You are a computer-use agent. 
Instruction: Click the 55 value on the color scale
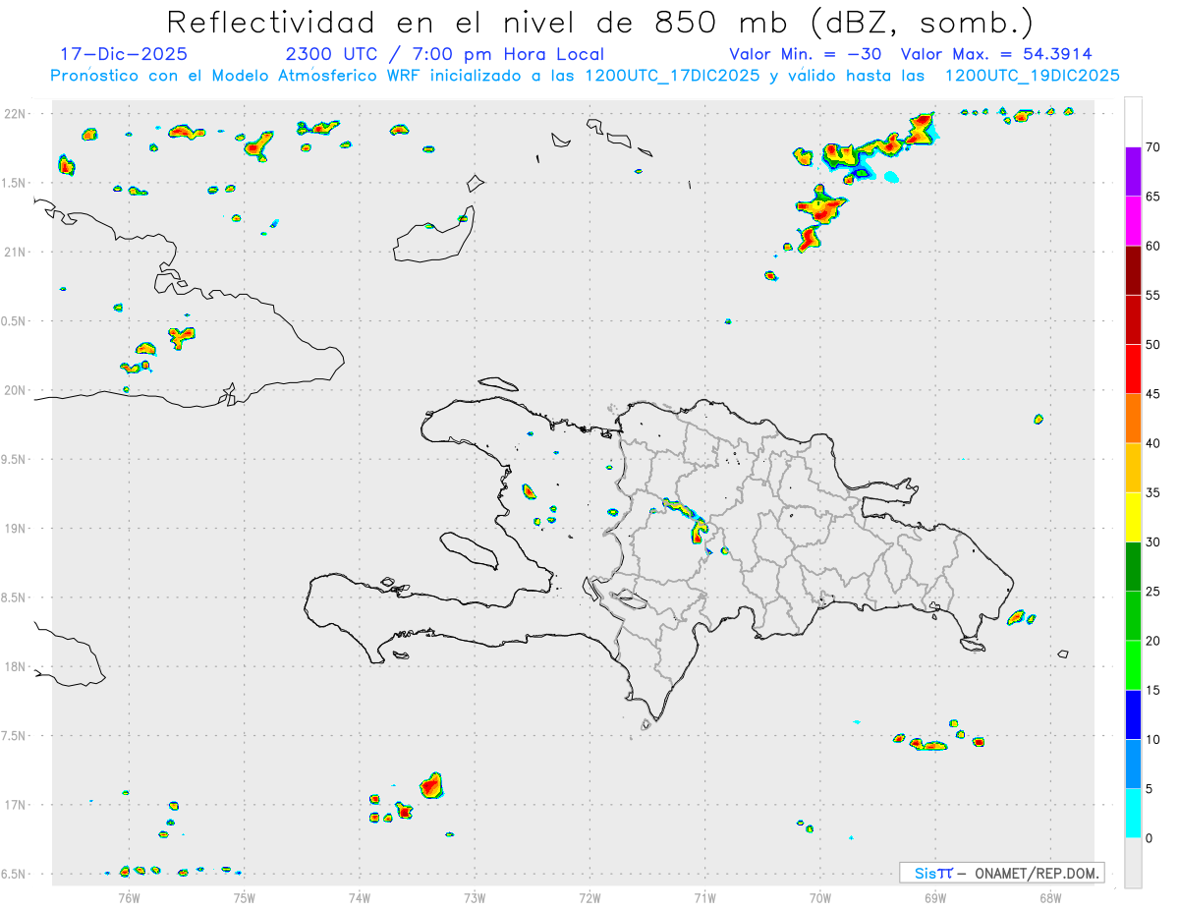click(x=1153, y=295)
